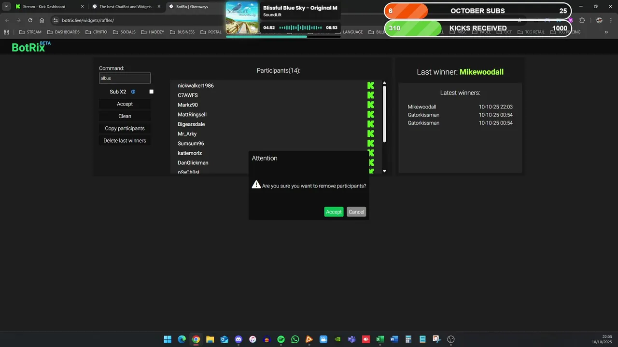The width and height of the screenshot is (618, 347).
Task: Click Delete last winners button
Action: pyautogui.click(x=125, y=141)
